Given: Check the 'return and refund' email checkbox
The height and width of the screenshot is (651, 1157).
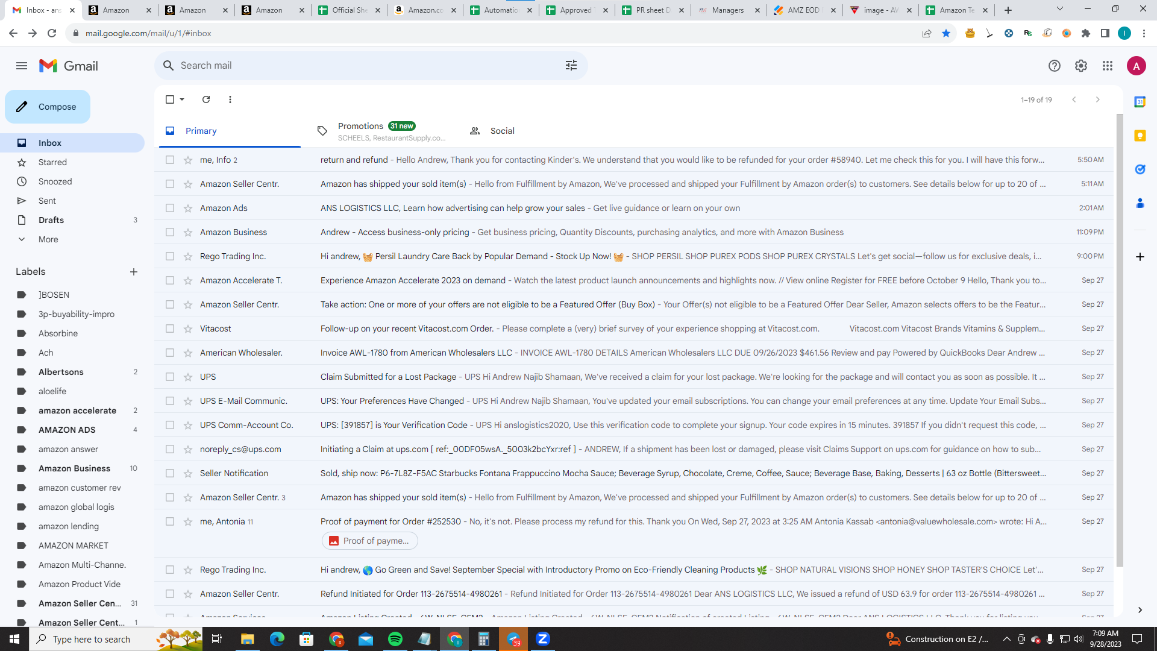Looking at the screenshot, I should click(x=170, y=160).
